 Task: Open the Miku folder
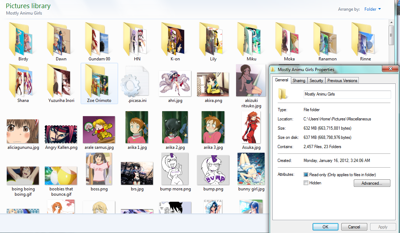249,39
